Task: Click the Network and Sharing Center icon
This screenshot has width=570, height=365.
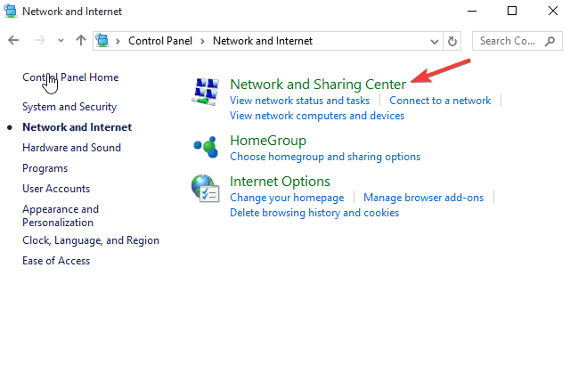Action: [208, 92]
